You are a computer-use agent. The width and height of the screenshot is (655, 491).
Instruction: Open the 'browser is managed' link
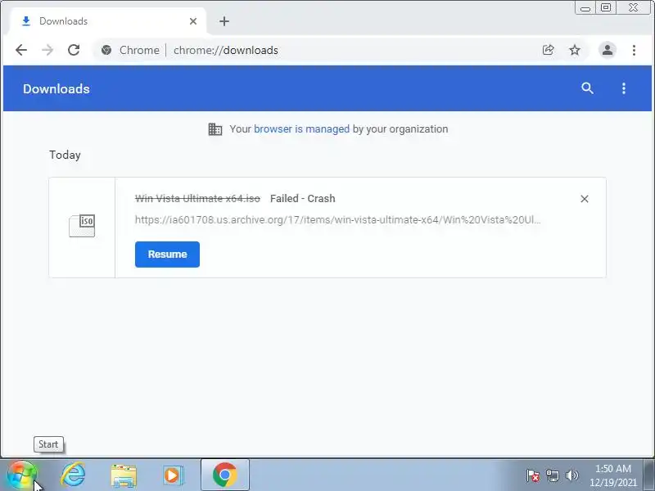point(301,129)
